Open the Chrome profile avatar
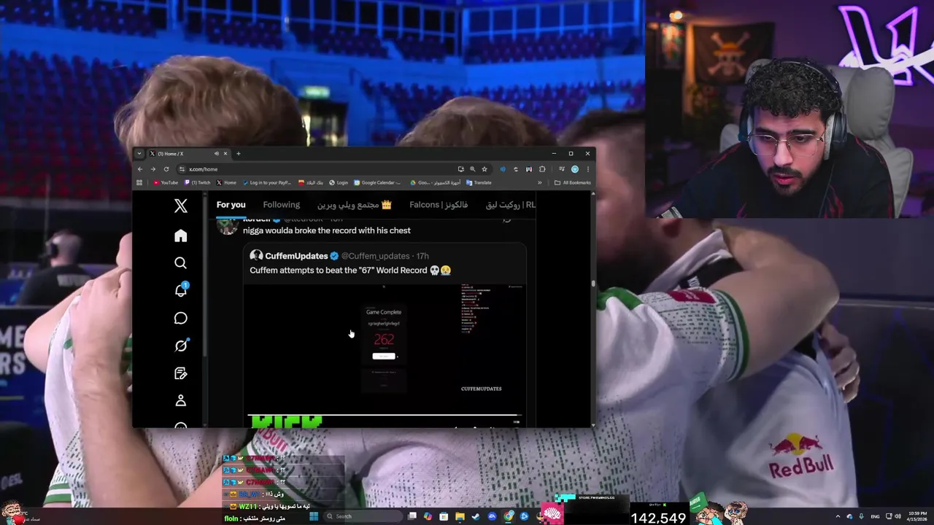This screenshot has height=525, width=934. click(575, 169)
